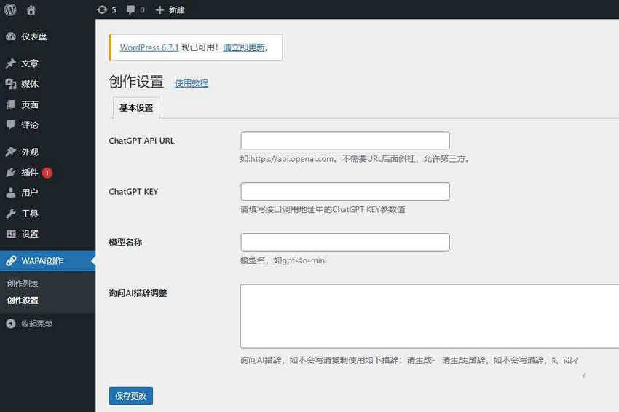Click the ChatGPT API URL label
Image resolution: width=619 pixels, height=412 pixels.
click(x=141, y=141)
